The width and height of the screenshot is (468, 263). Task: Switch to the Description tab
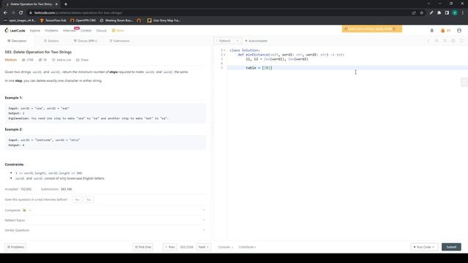17,41
